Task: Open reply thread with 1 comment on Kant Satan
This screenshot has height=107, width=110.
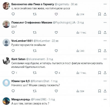Action: [14, 73]
